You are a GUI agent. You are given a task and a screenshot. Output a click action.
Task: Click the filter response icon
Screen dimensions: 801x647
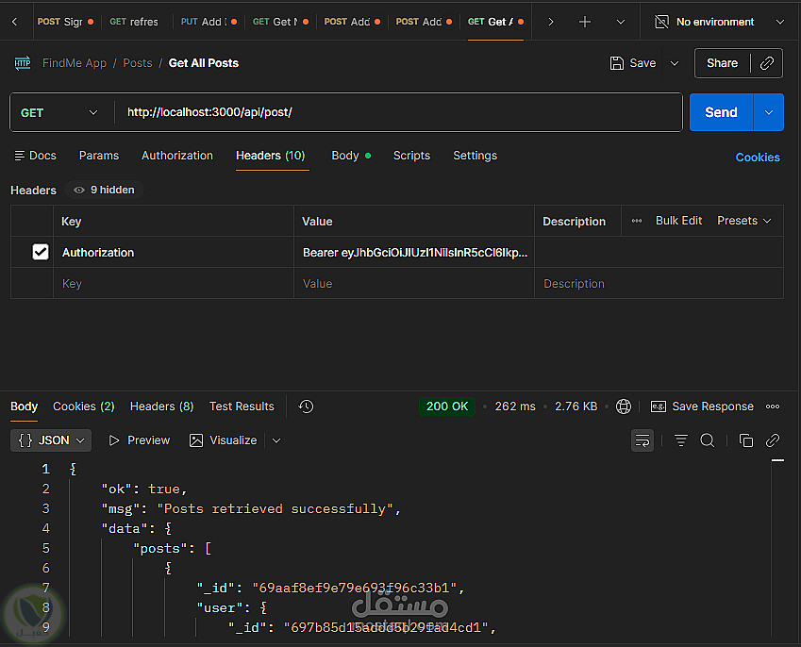pyautogui.click(x=681, y=440)
